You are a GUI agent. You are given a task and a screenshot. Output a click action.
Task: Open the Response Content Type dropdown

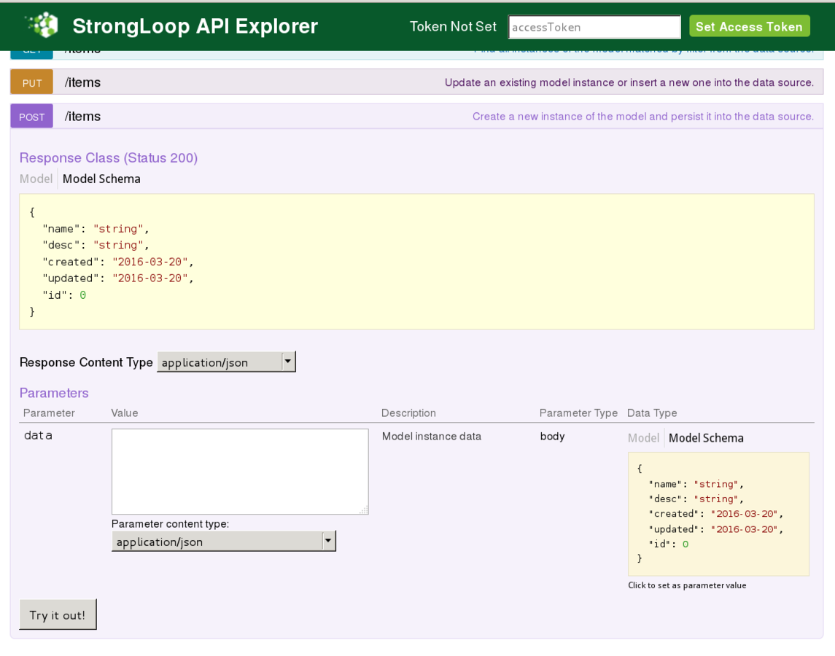point(226,362)
